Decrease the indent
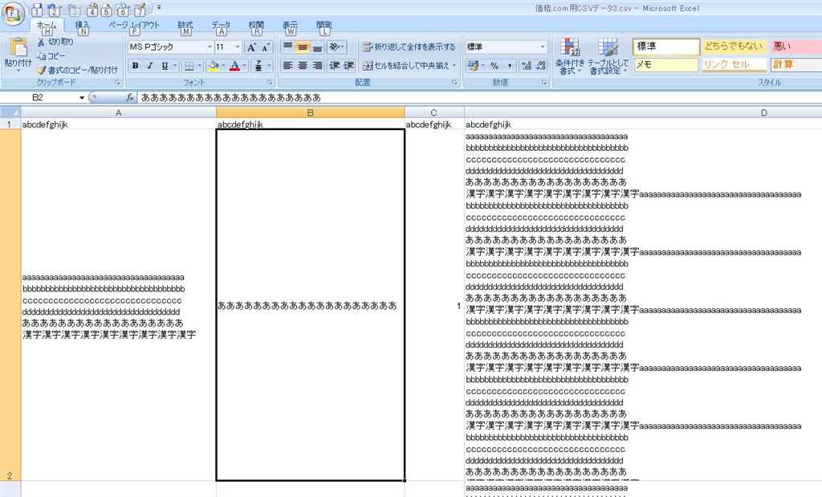The image size is (822, 497). pyautogui.click(x=335, y=66)
